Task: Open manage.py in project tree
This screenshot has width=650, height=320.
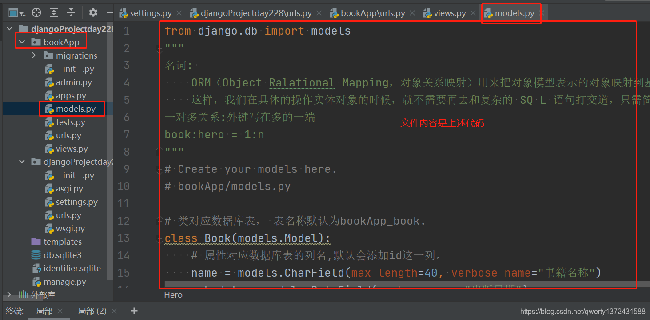Action: pos(65,282)
